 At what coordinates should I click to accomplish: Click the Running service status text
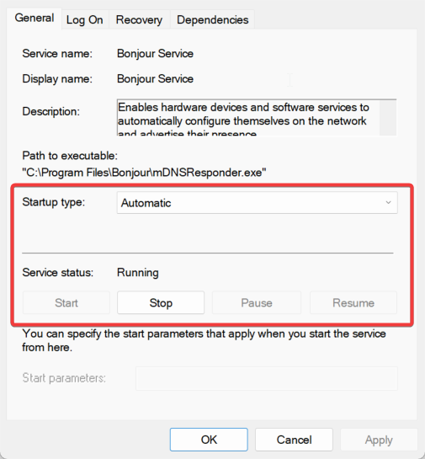click(138, 273)
